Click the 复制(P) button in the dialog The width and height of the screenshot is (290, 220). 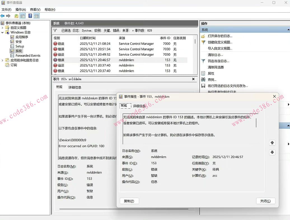(x=129, y=201)
